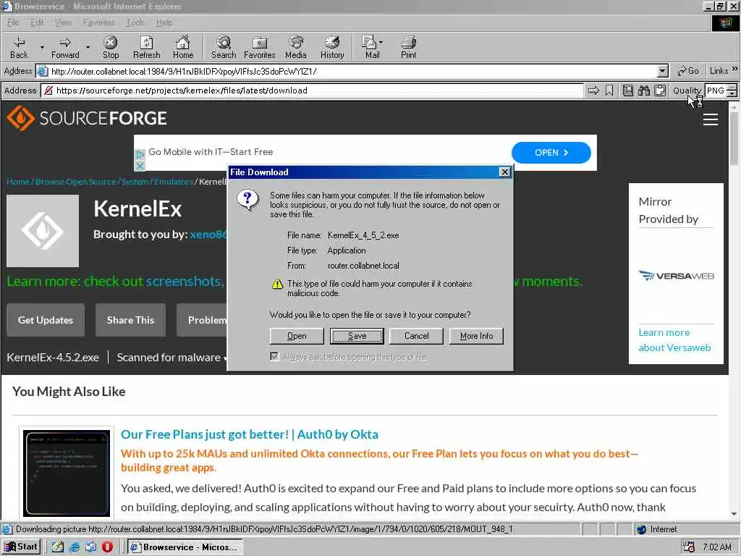
Task: Open 'Learn more about Versaweb' link
Action: (674, 340)
